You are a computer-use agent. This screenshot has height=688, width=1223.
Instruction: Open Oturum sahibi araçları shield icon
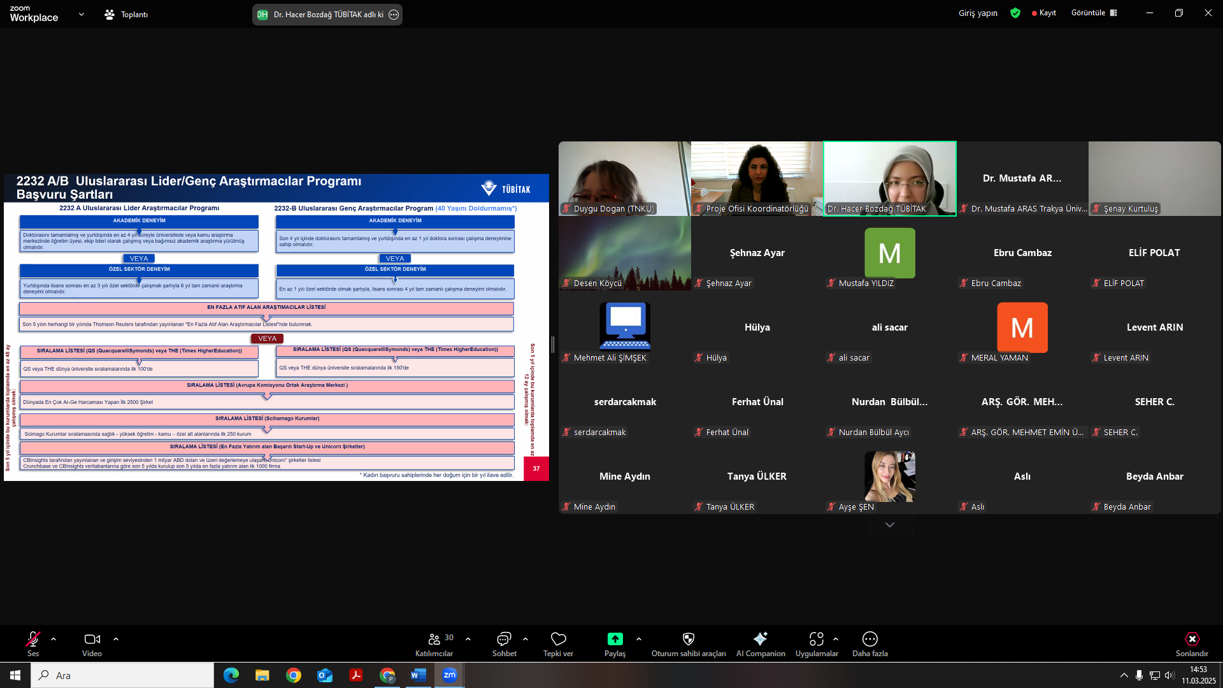click(x=688, y=639)
